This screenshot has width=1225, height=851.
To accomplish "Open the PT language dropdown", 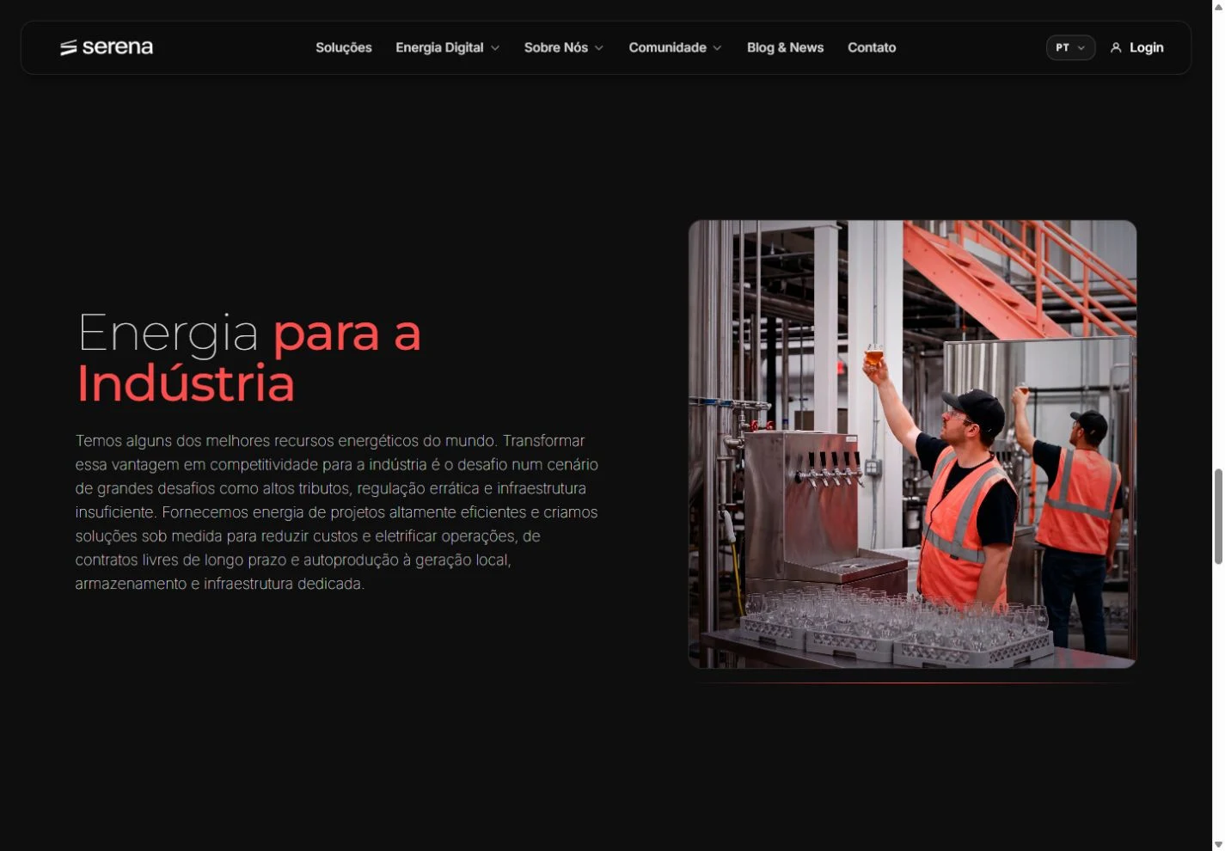I will [1070, 48].
